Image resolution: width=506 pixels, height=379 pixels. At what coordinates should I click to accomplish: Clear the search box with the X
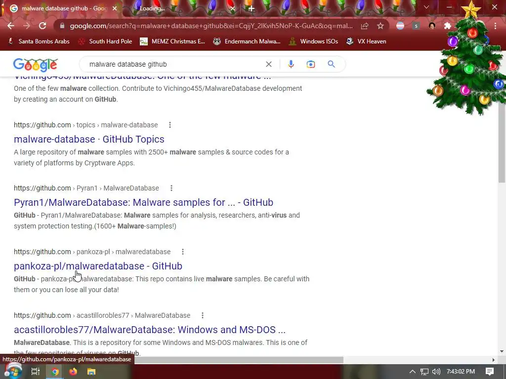[x=268, y=64]
